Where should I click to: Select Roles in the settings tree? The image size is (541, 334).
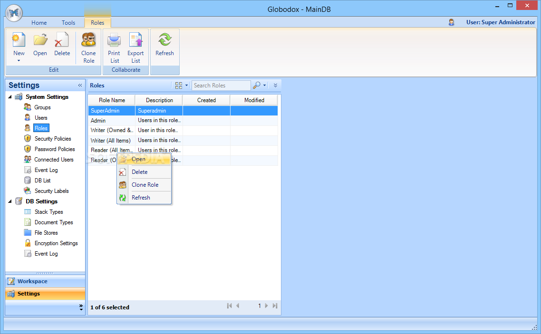click(x=41, y=128)
